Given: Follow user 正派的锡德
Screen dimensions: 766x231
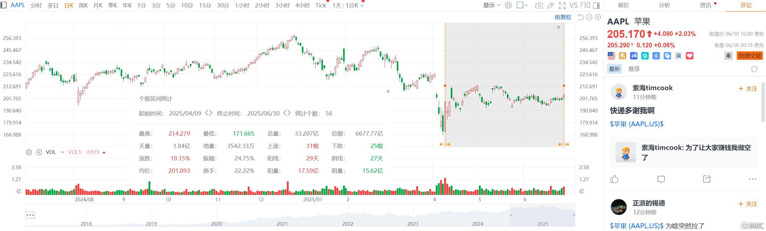Looking at the screenshot, I should point(748,204).
